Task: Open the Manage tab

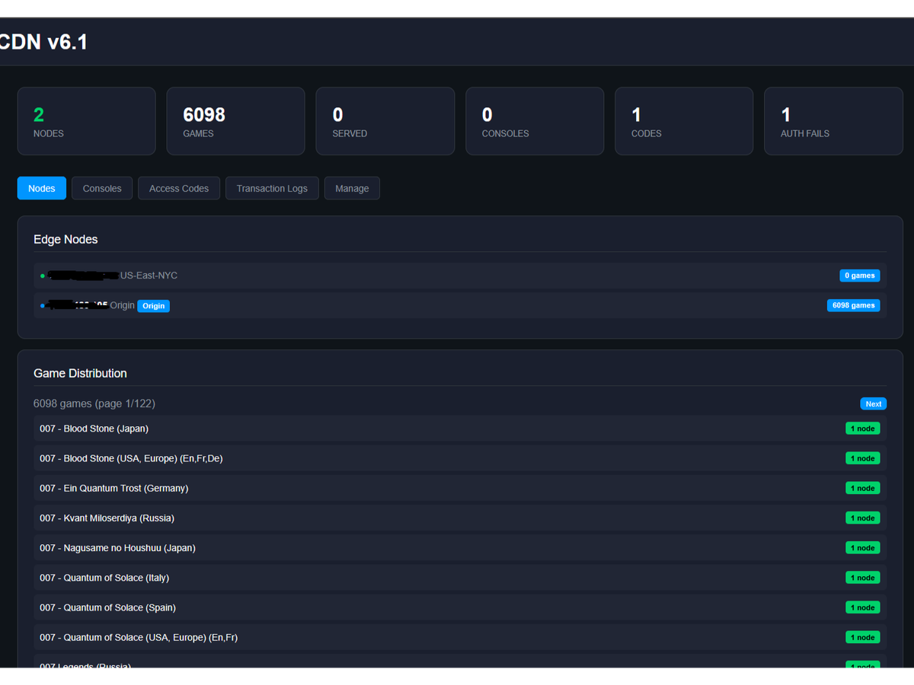Action: [352, 189]
